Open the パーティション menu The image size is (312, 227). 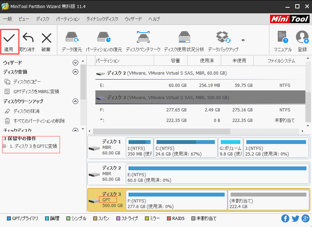67,19
